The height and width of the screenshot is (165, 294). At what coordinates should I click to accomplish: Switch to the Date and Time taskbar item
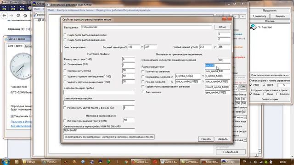point(170,162)
